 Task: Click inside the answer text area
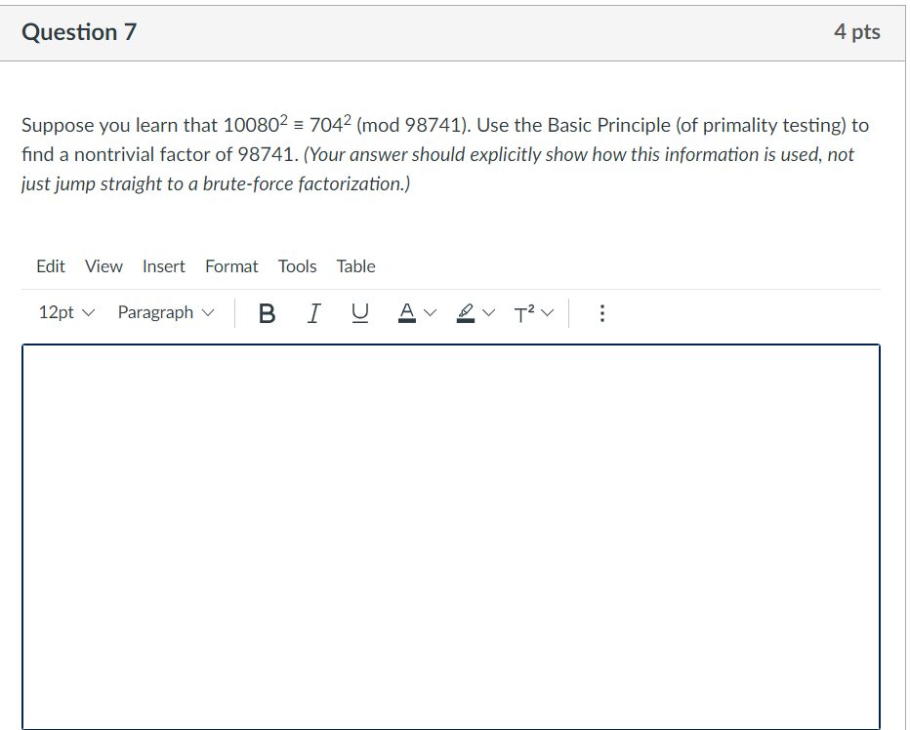(451, 537)
